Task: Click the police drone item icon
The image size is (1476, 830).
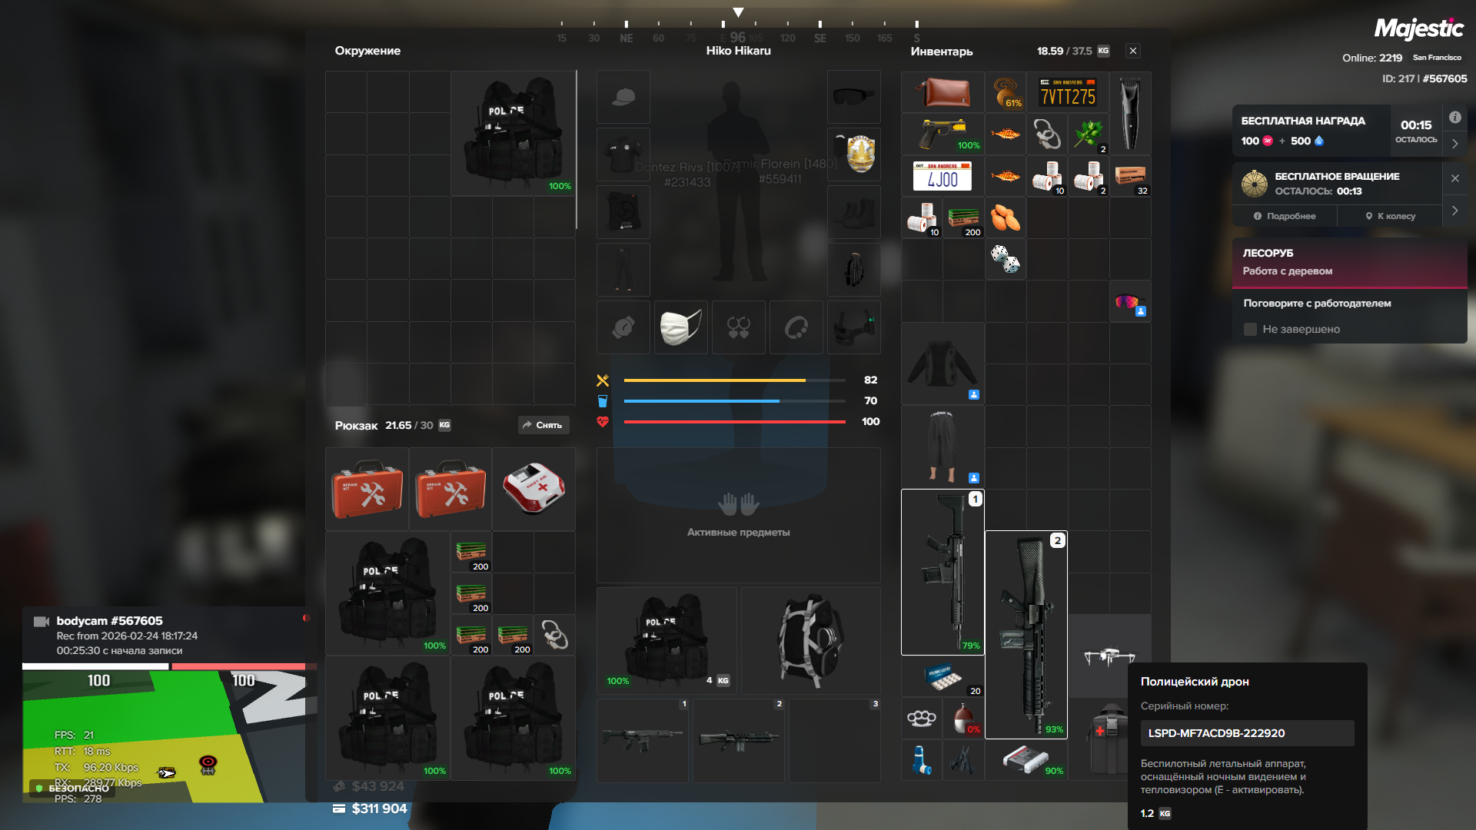Action: tap(1109, 656)
